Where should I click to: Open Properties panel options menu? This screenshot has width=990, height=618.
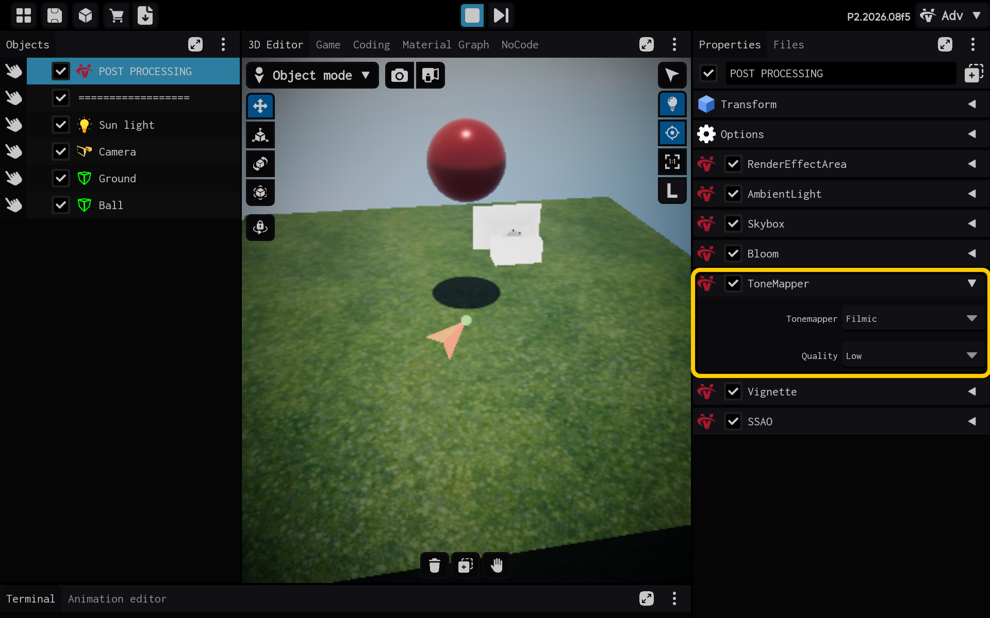click(x=973, y=44)
